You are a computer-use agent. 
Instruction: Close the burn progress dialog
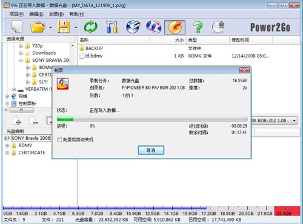pos(244,70)
